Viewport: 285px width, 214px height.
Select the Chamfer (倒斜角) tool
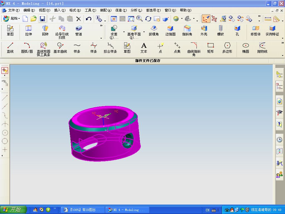(187, 31)
